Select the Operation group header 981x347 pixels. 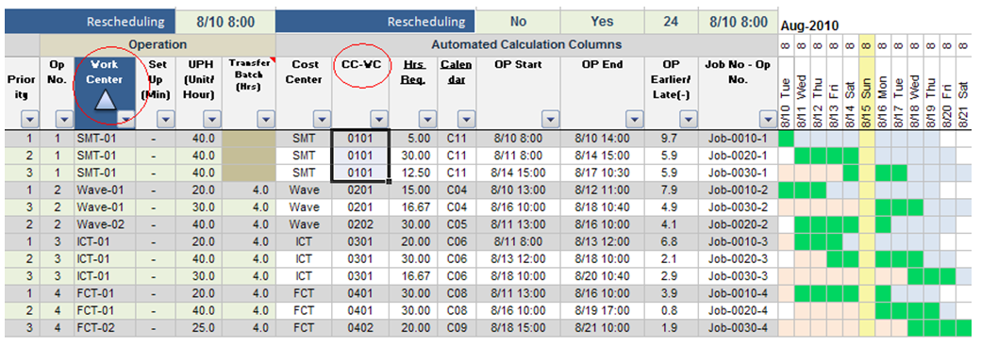(158, 44)
